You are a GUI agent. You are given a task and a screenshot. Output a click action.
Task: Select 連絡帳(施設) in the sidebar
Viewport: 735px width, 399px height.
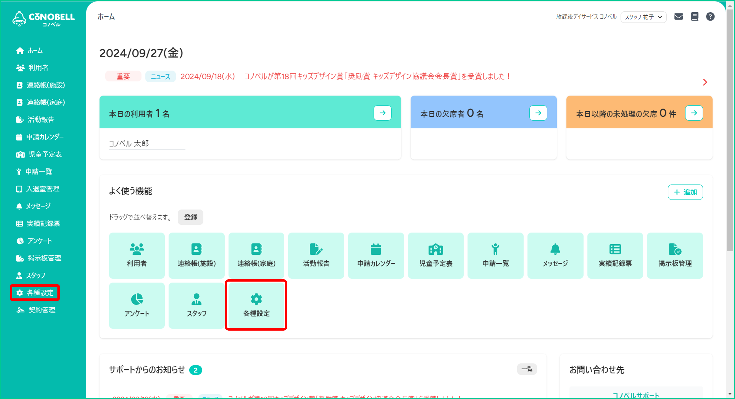(x=41, y=85)
